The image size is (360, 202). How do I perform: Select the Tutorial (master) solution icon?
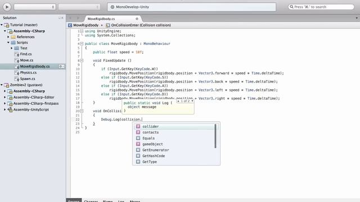pos(7,25)
